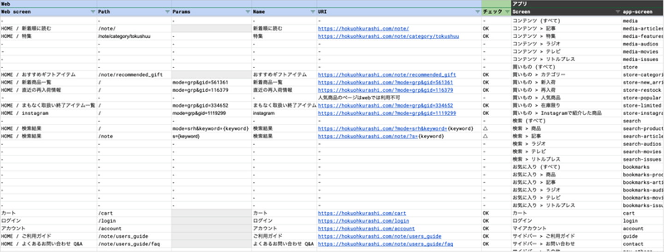Click the Params column filter arrow
Screen dimensions: 664x252
click(x=248, y=12)
